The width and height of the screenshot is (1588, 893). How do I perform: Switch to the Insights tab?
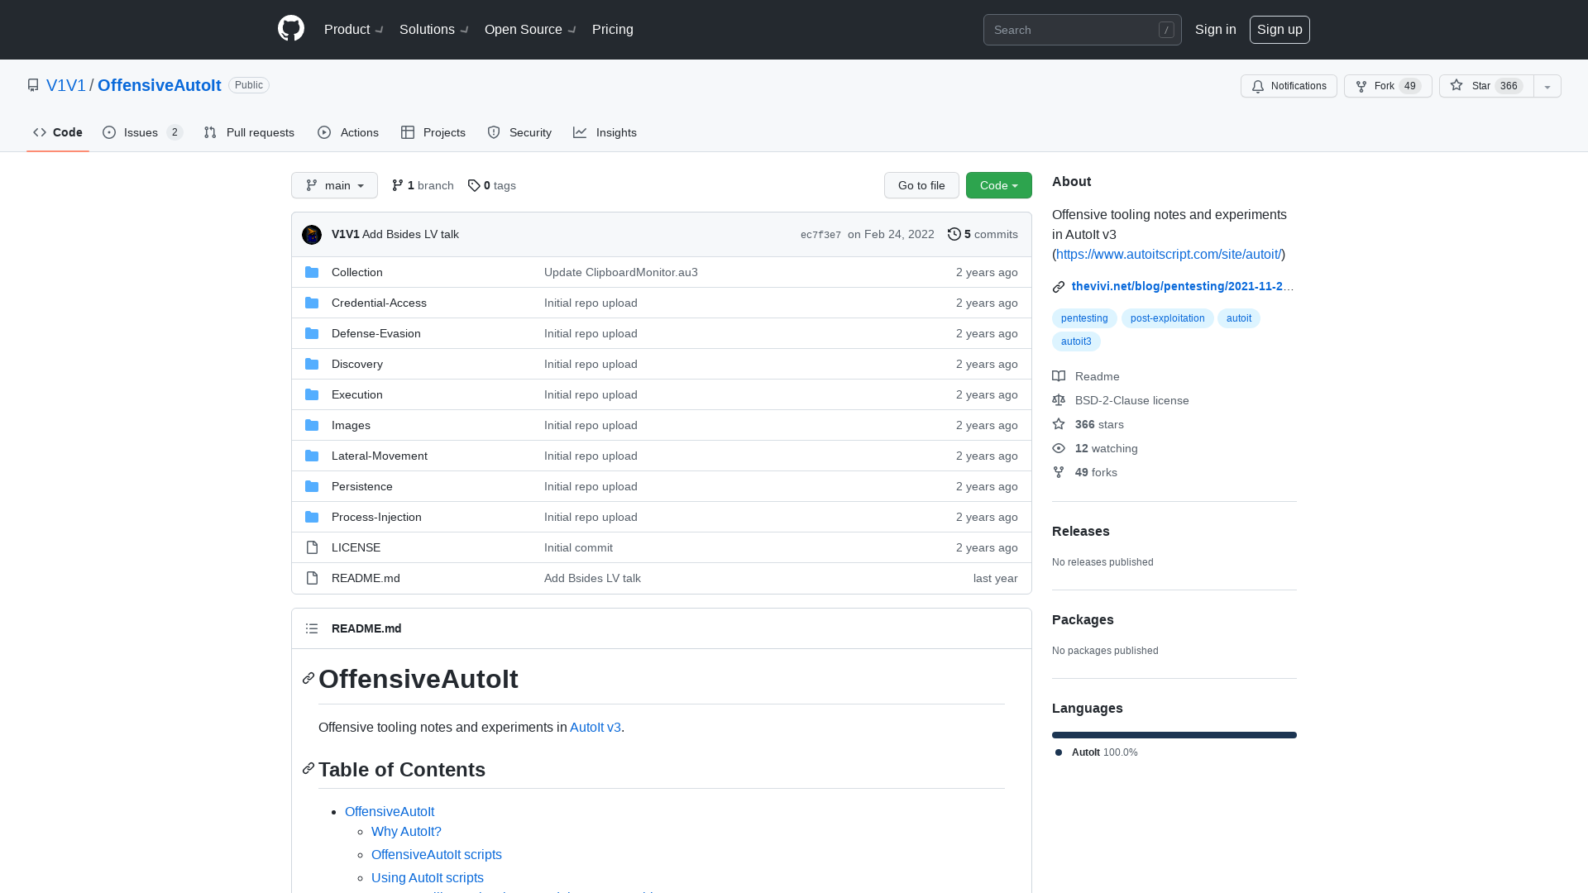click(x=605, y=132)
